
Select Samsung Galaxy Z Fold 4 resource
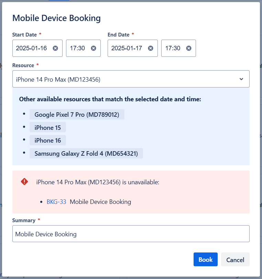pyautogui.click(x=86, y=153)
